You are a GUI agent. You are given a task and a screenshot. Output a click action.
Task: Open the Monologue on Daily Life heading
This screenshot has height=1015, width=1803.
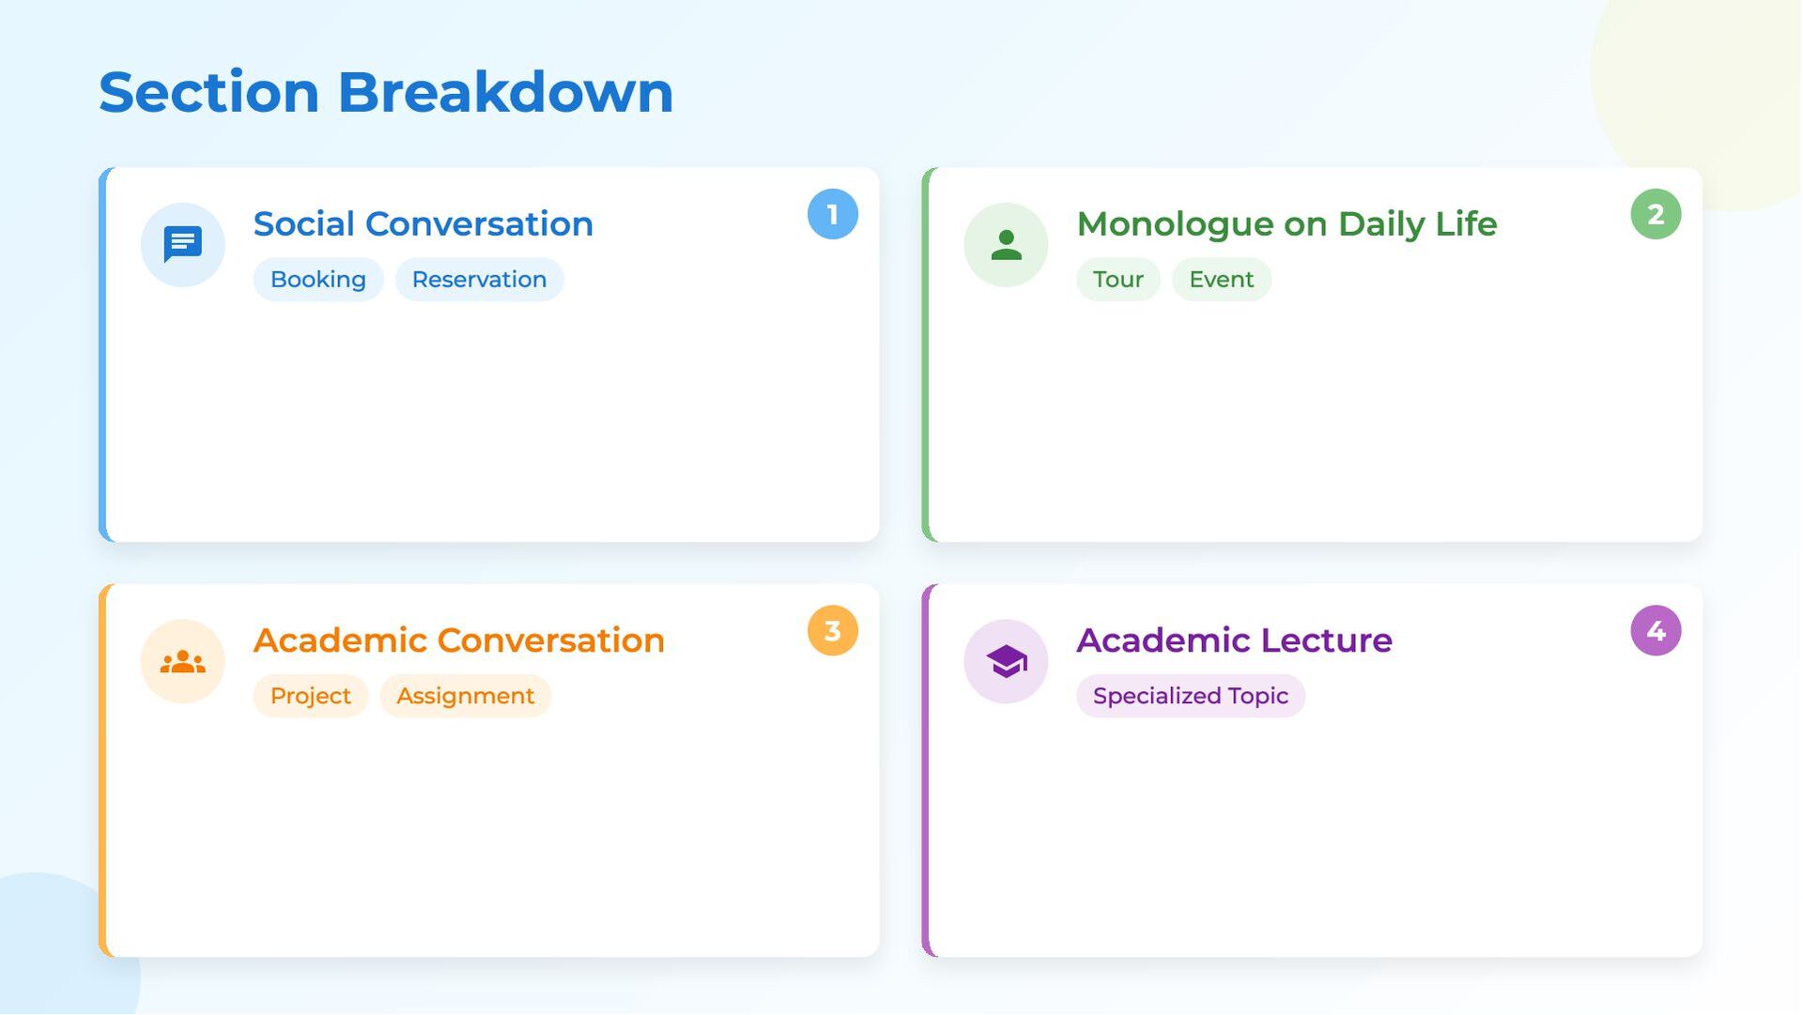[x=1286, y=224]
